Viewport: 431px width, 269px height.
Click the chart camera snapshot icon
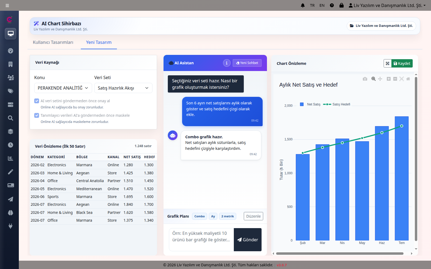(x=365, y=79)
